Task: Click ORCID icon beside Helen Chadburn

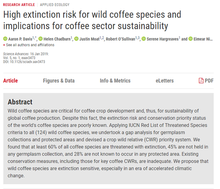Action: point(41,39)
